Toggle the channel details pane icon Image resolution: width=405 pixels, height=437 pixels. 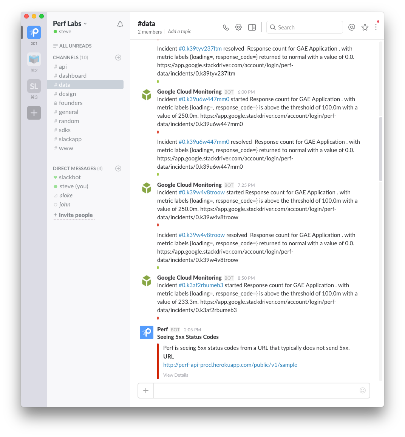click(x=252, y=27)
